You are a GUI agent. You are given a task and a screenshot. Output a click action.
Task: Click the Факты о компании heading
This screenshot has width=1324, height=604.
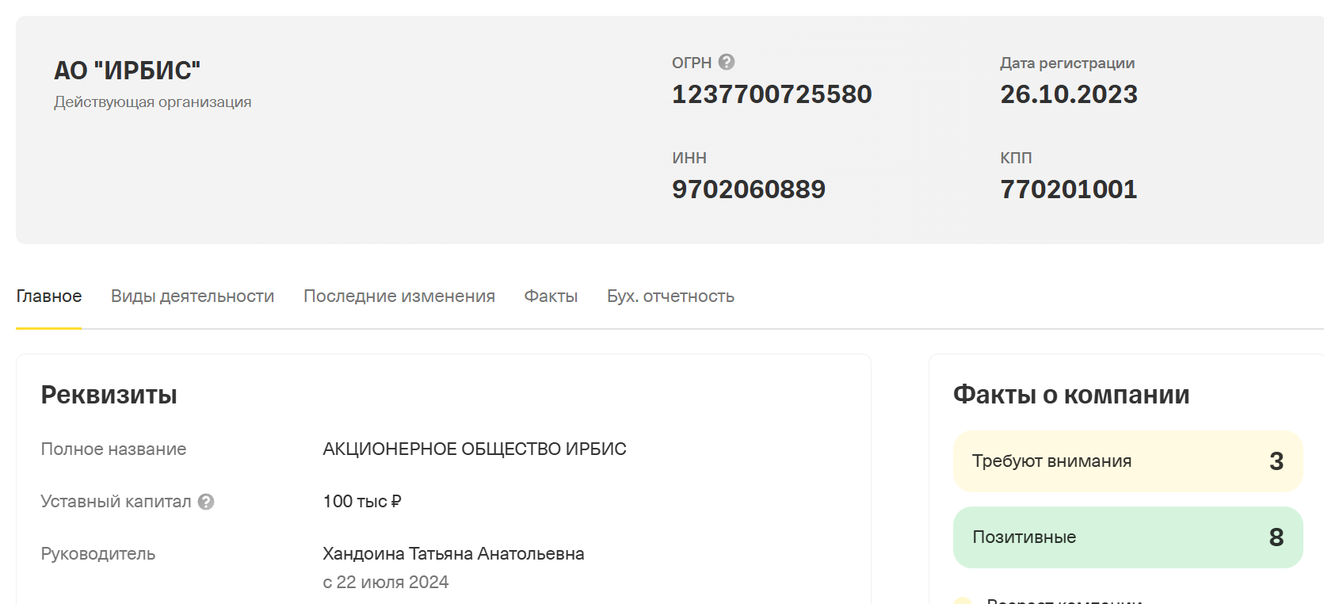1071,395
